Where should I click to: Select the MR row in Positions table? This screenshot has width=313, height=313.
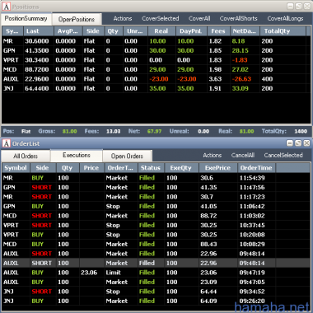156,41
